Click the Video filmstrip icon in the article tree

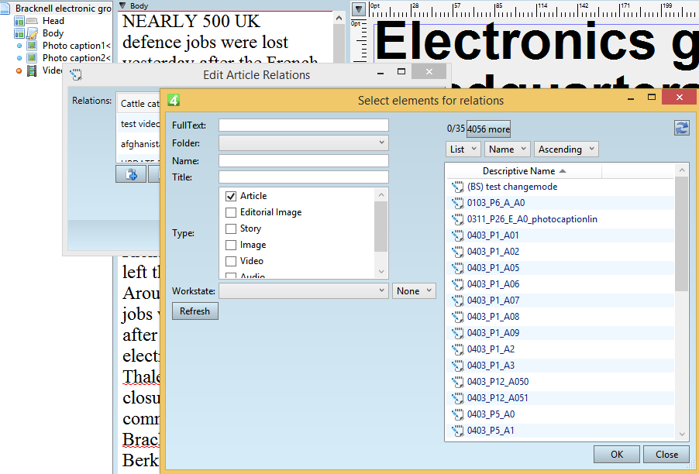[32, 70]
